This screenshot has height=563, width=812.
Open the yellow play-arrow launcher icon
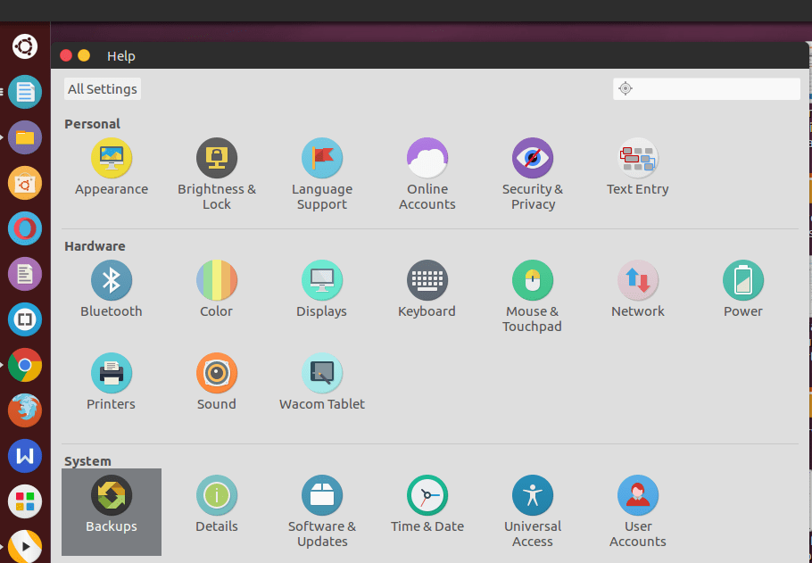(25, 546)
